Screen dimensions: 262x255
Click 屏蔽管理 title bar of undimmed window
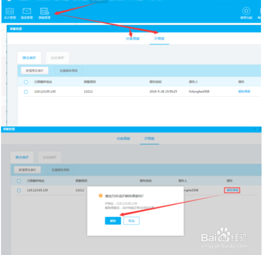coord(134,29)
